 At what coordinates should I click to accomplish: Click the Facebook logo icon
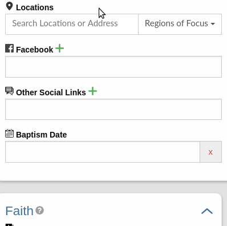pyautogui.click(x=9, y=49)
